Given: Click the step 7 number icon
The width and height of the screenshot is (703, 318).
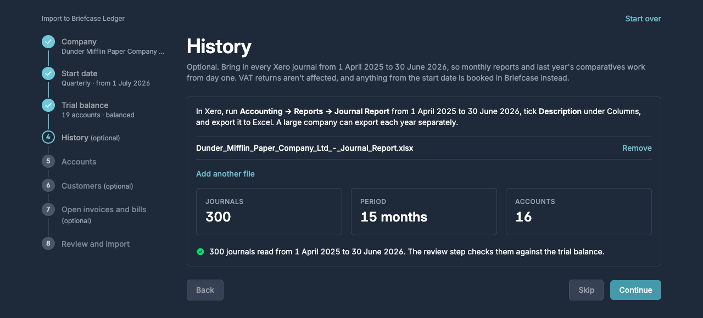Looking at the screenshot, I should 48,209.
